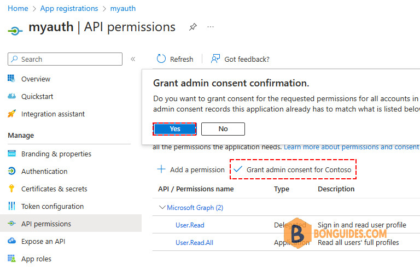420x269 pixels.
Task: Collapse the sidebar with the double-chevron
Action: pyautogui.click(x=133, y=59)
